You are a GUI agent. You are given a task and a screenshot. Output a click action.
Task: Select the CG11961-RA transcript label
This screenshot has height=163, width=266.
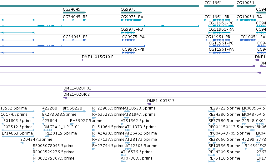[x=221, y=29]
